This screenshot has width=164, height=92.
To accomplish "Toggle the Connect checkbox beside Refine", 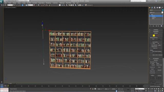I will [x=157, y=76].
